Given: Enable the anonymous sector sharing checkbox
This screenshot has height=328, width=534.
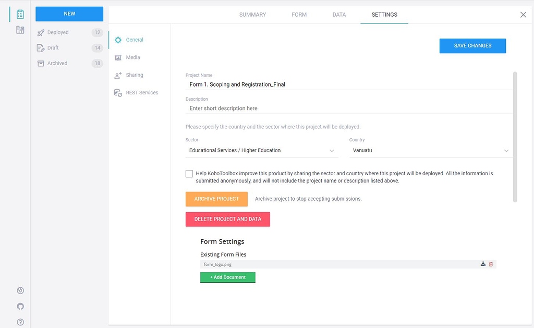Looking at the screenshot, I should [189, 173].
